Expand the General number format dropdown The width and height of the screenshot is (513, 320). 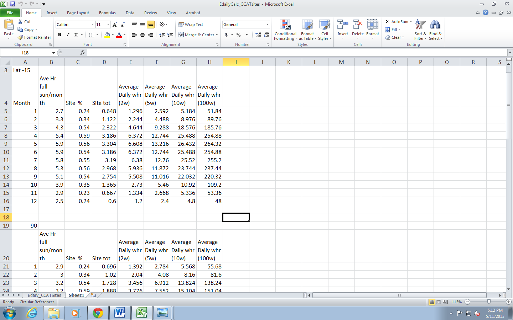pos(267,25)
